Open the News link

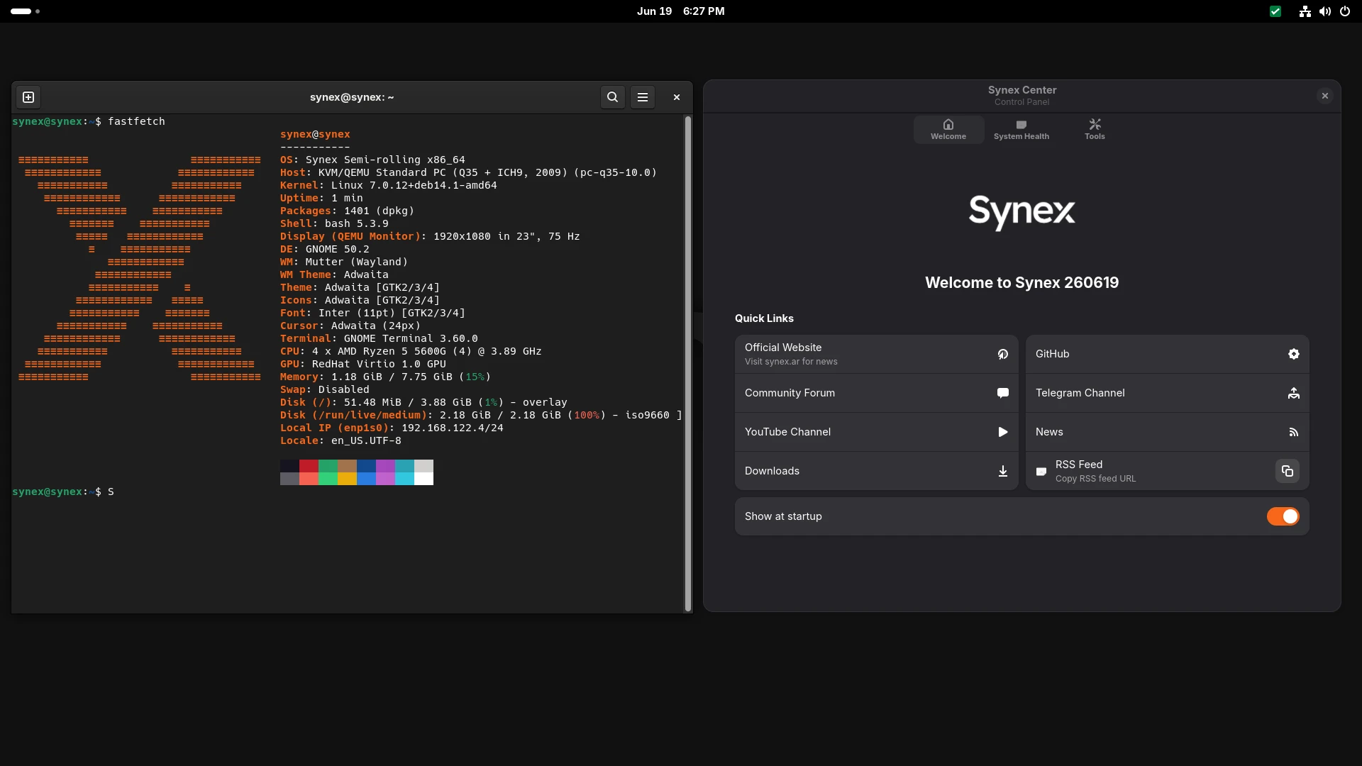(1167, 432)
